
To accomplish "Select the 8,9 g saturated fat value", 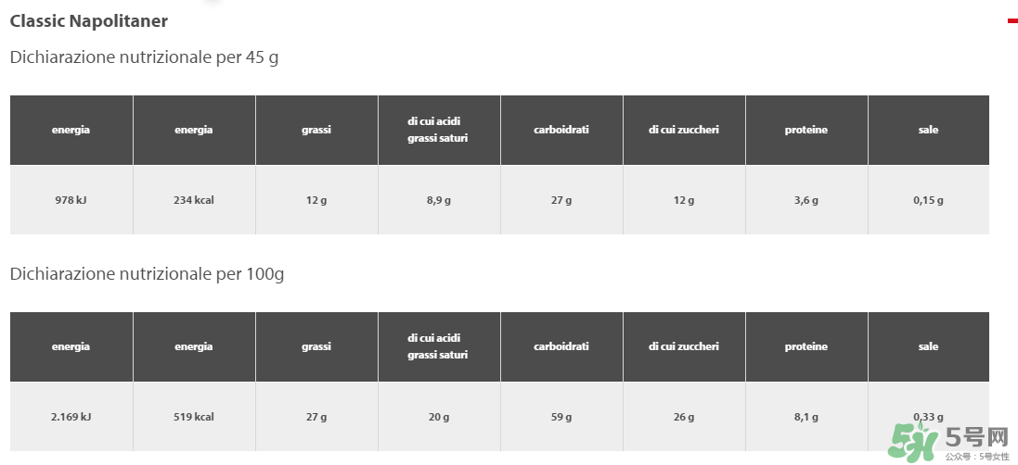I will (x=439, y=200).
